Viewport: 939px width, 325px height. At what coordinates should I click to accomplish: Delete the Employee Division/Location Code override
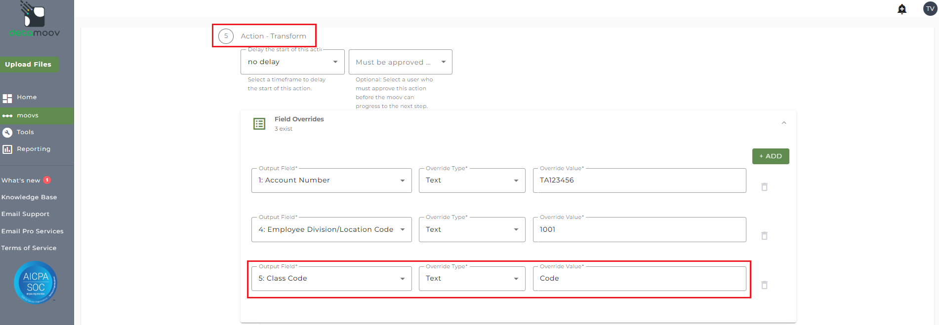point(764,236)
